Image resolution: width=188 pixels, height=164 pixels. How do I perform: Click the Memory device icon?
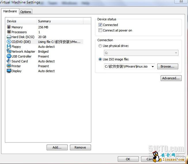9,27
